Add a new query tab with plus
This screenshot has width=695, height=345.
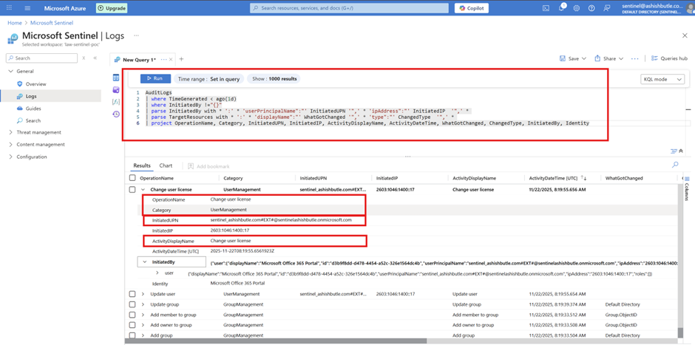coord(181,59)
